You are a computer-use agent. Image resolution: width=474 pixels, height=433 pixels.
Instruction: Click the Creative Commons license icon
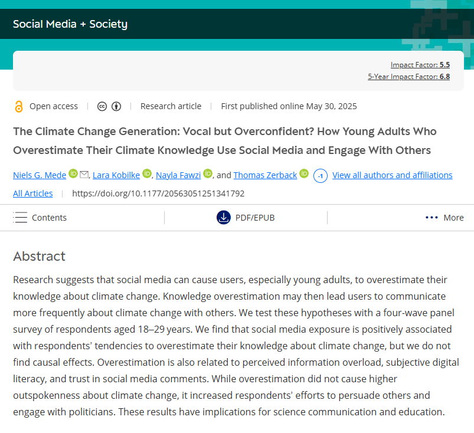(x=102, y=107)
